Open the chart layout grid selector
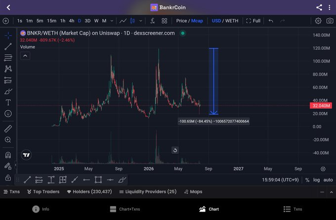Viewport: 336px width, 220px height. [x=165, y=21]
